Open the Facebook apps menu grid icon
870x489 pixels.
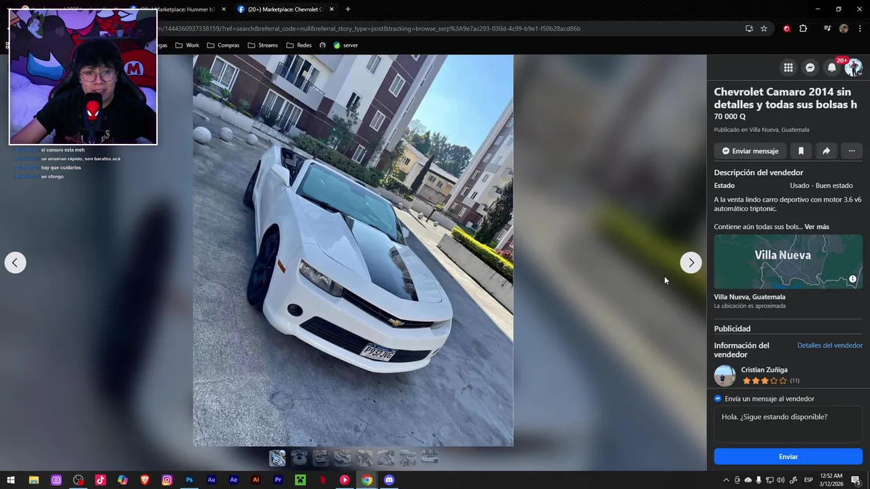(788, 67)
